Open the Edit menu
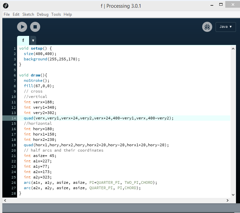 click(16, 14)
